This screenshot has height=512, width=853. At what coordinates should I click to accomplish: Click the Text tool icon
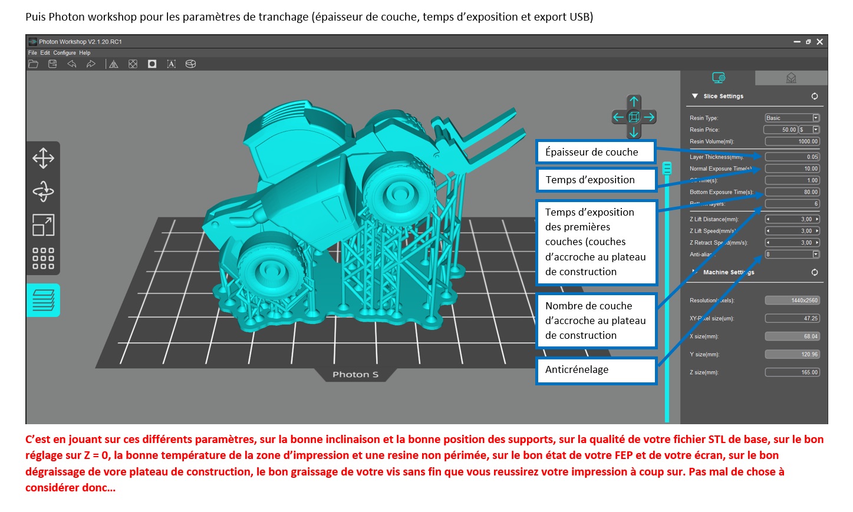pos(171,64)
